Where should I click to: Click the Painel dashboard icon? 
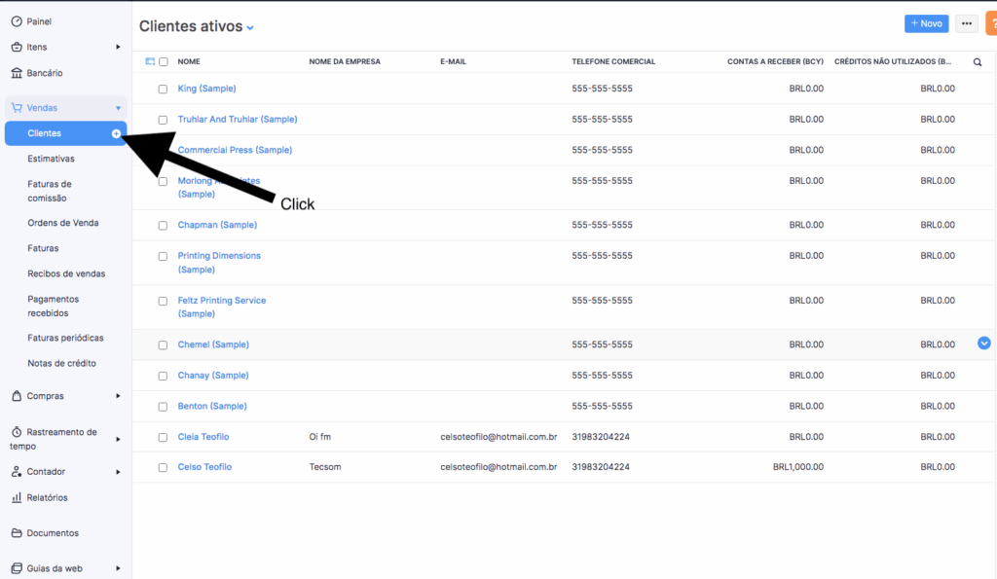[17, 21]
